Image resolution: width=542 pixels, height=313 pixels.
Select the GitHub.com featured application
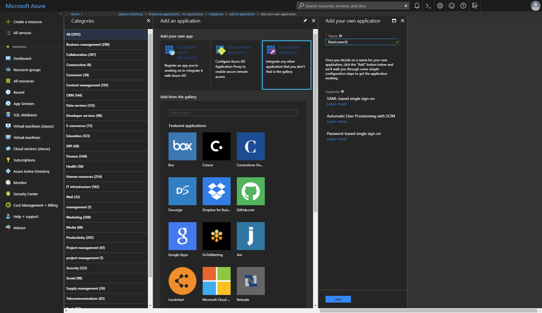pos(250,191)
